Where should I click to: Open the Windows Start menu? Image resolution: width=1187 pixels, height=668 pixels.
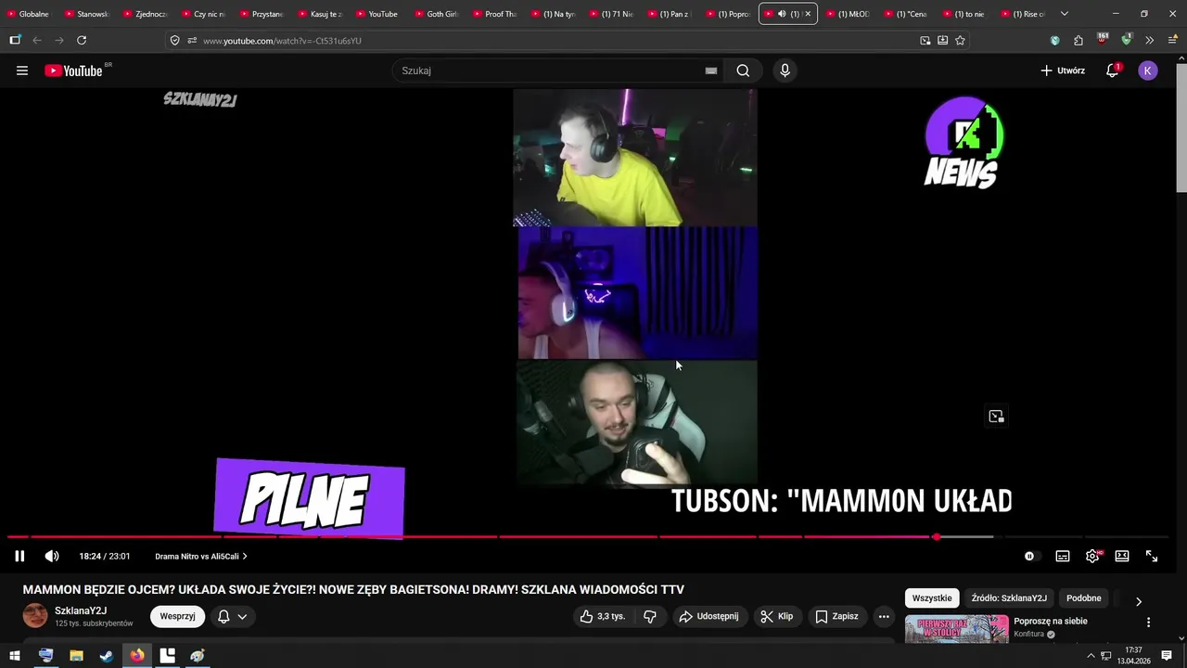15,656
